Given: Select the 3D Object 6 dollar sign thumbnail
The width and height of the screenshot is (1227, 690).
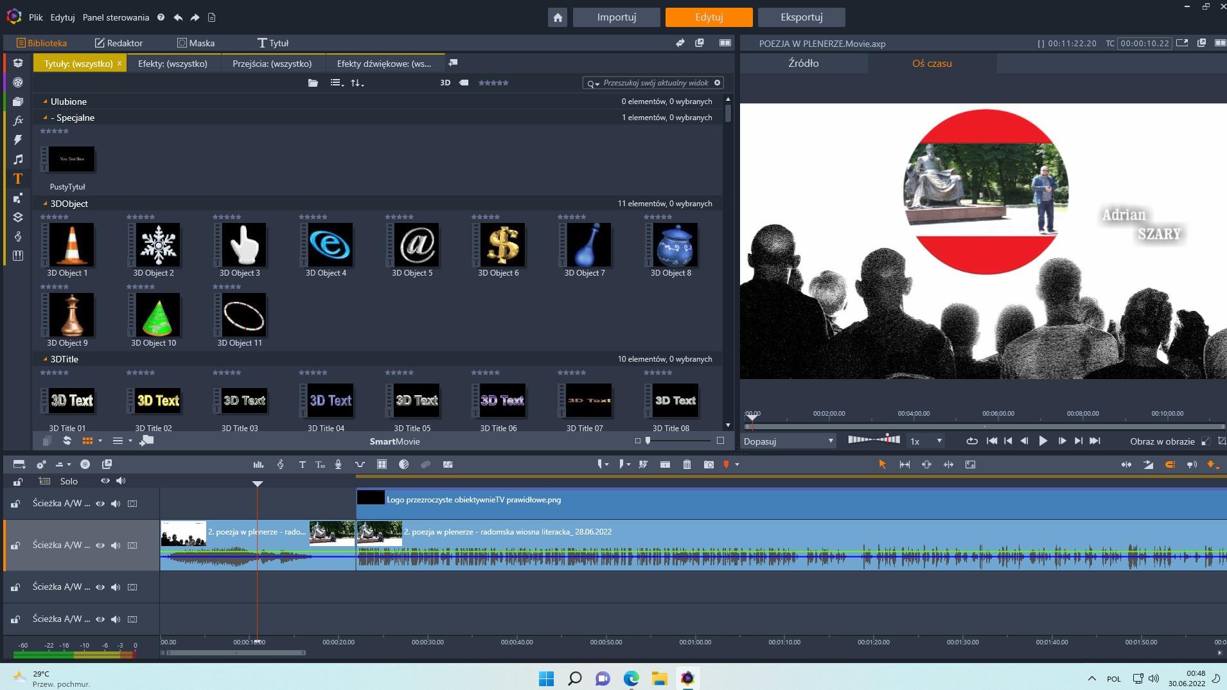Looking at the screenshot, I should 502,245.
